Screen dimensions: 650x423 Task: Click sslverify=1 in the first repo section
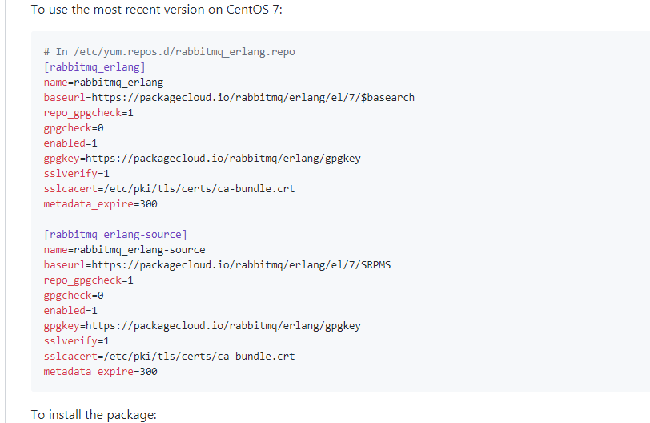76,174
